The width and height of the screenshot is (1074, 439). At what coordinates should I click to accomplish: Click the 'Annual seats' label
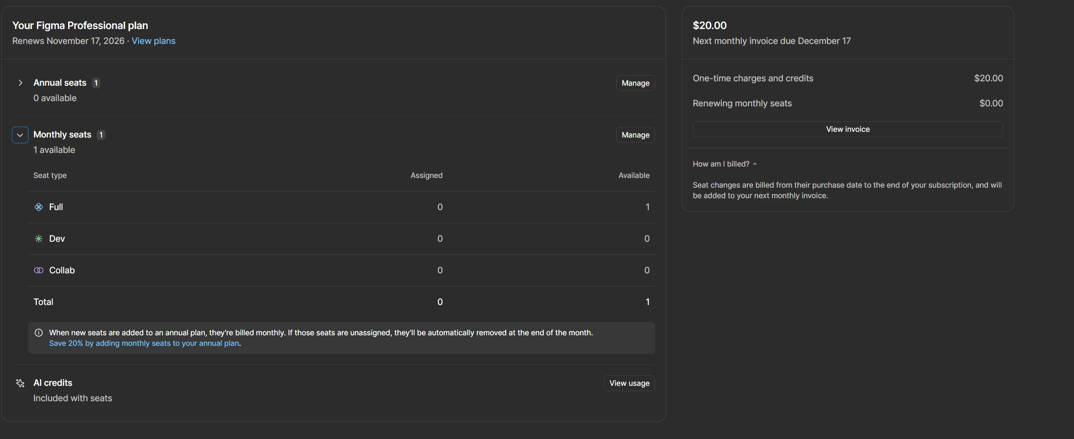[60, 83]
